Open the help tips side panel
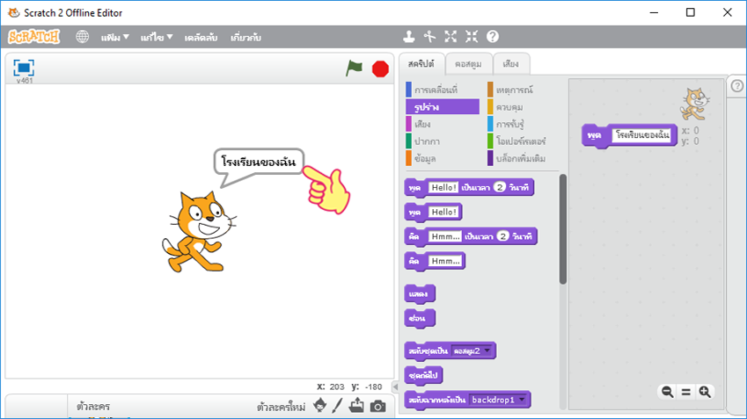 click(x=737, y=86)
